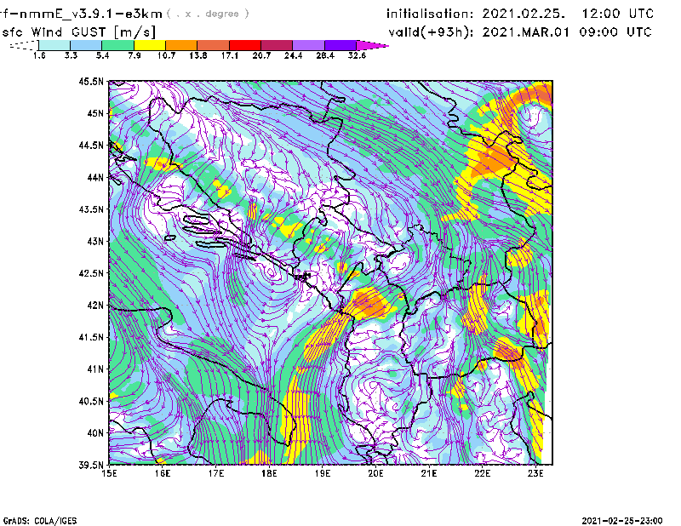Click the 45.5N latitude label
The image size is (681, 526).
pos(91,81)
